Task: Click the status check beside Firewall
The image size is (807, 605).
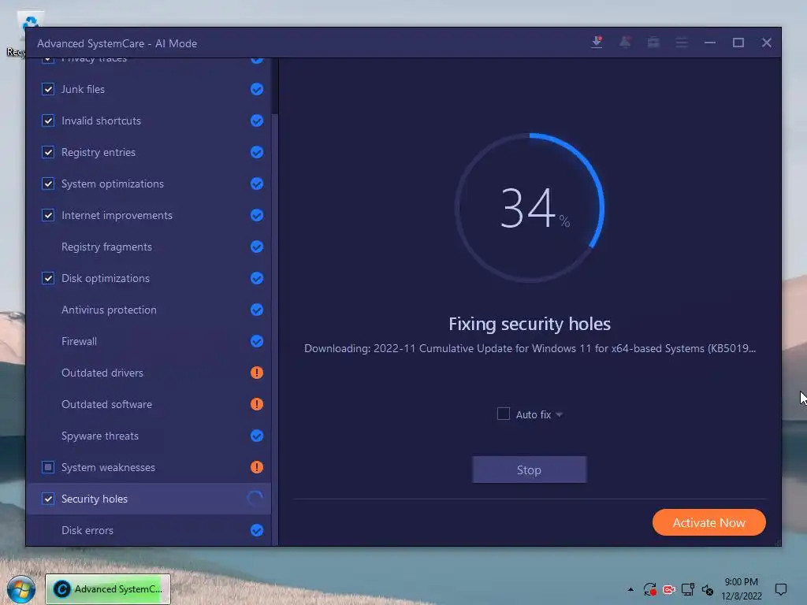Action: [x=257, y=341]
